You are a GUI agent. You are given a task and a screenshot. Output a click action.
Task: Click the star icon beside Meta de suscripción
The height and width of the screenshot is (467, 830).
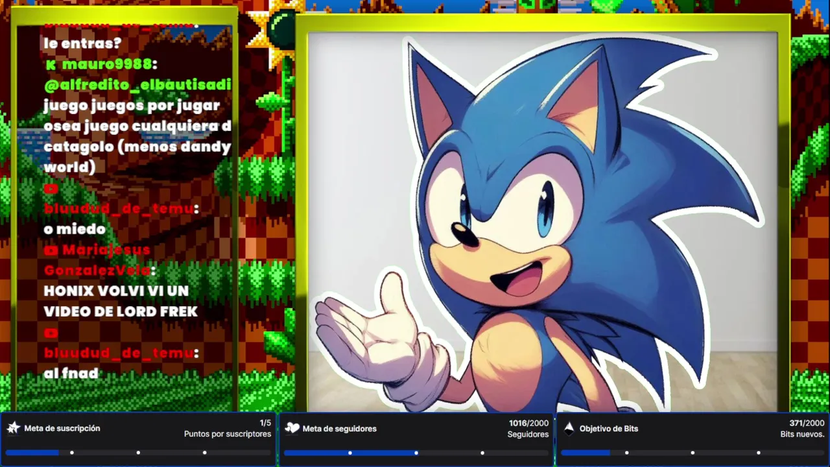[14, 428]
